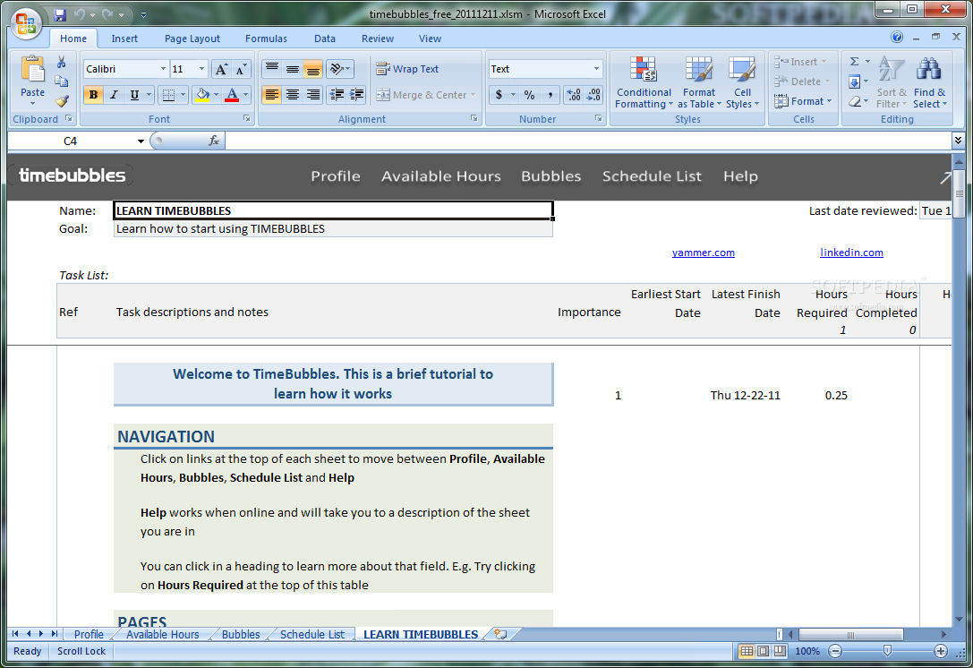Click the horizontal scrollbar thumb
Image resolution: width=973 pixels, height=668 pixels.
pos(850,635)
